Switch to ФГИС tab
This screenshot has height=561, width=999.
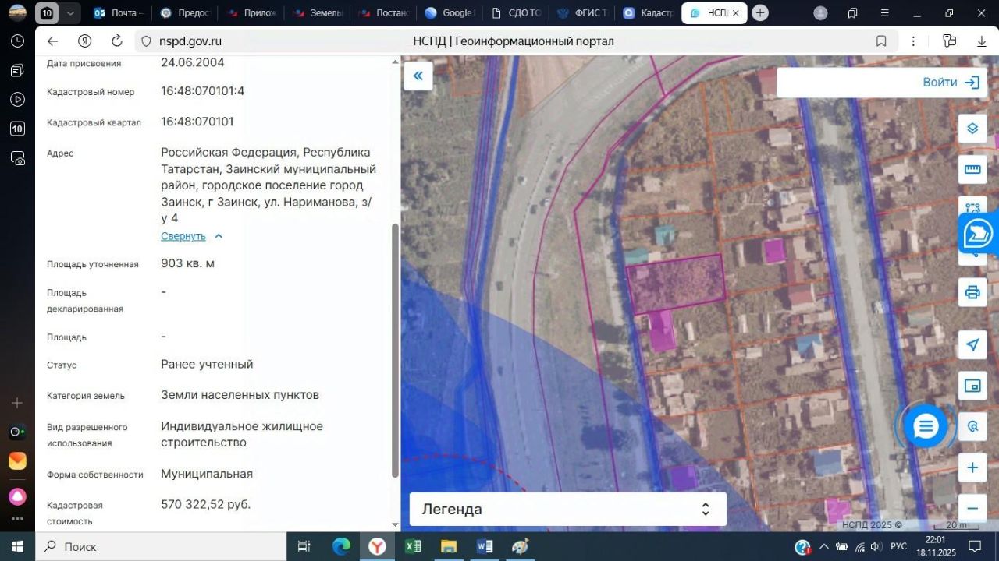[x=581, y=13]
